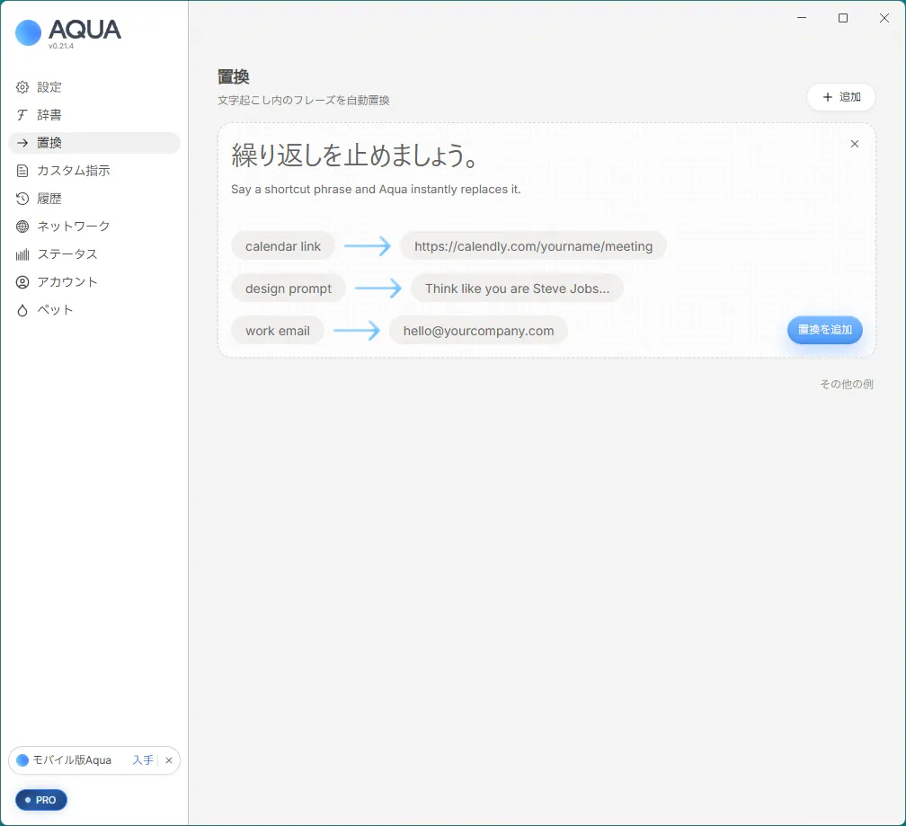Click the 繰り返しを止めましょう heading

[x=355, y=155]
